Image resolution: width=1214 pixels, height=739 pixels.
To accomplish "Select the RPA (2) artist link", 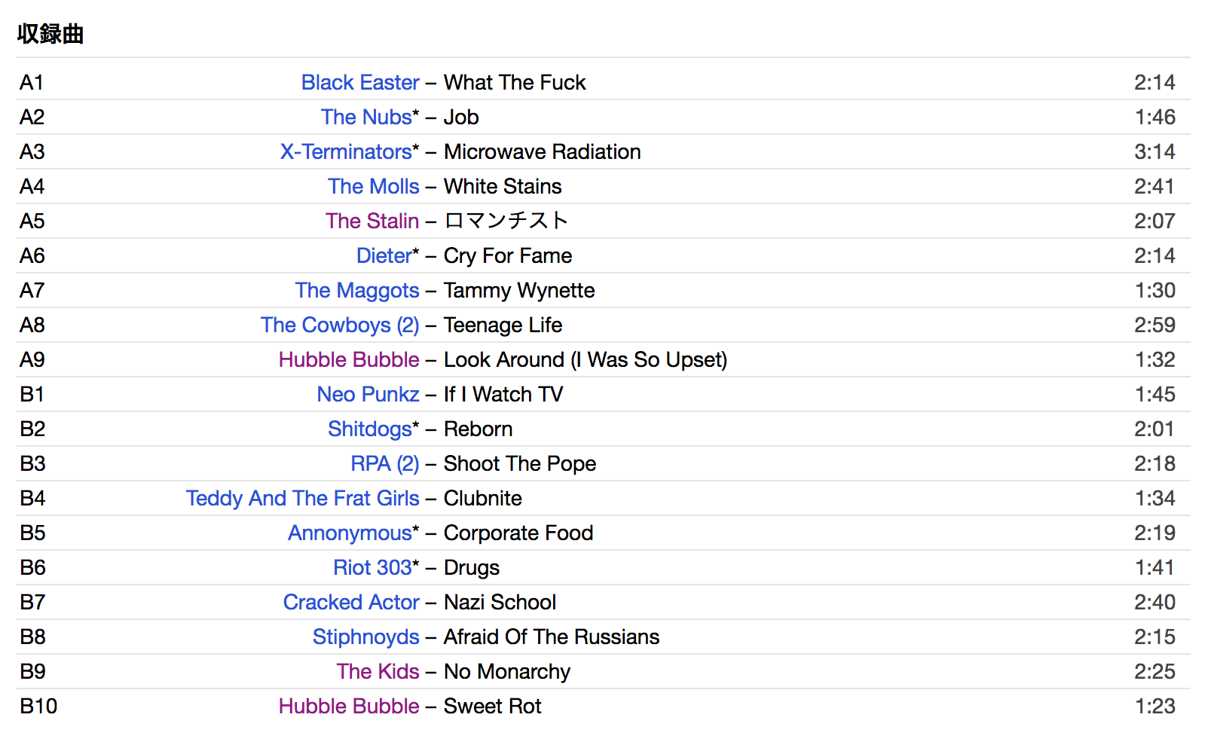I will (x=384, y=463).
